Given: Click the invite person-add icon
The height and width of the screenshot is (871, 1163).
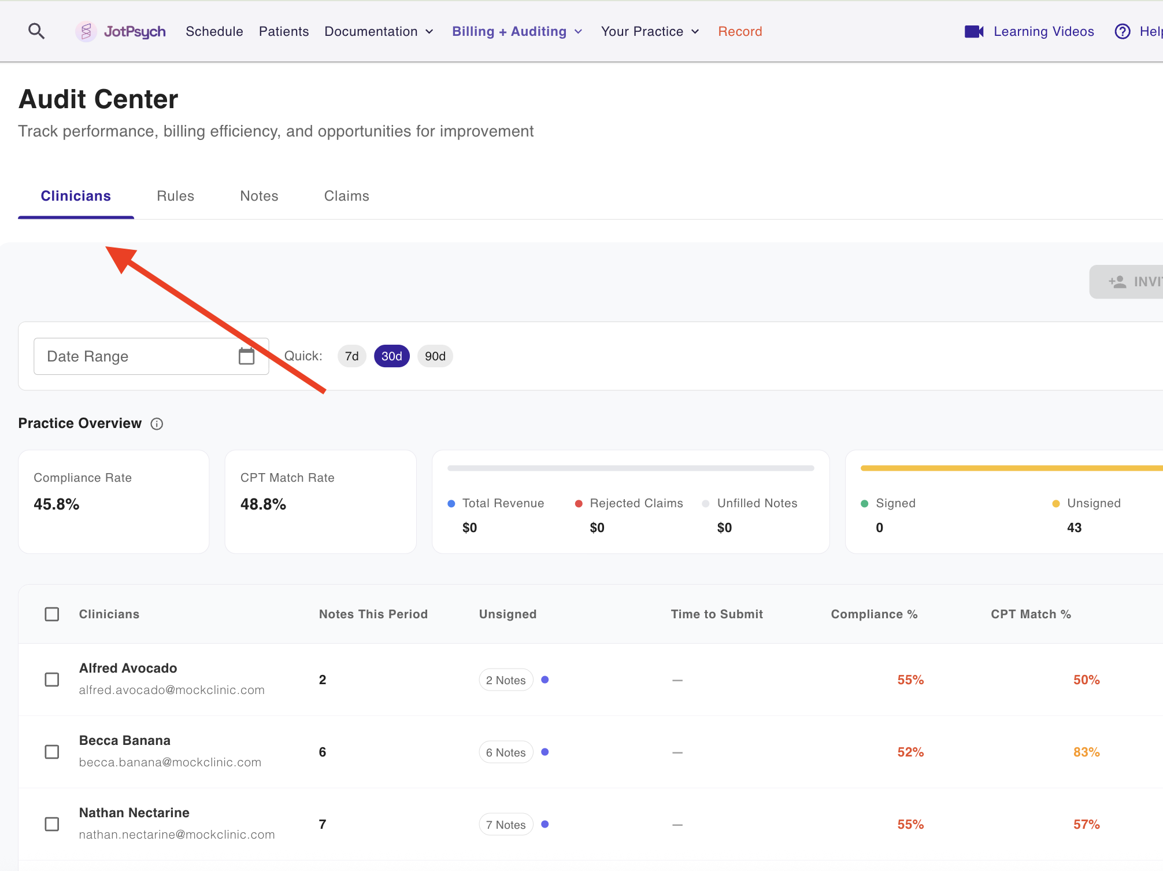Looking at the screenshot, I should (x=1117, y=282).
